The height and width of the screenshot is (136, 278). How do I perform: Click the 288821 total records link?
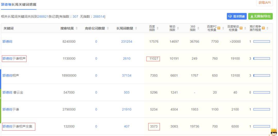[43, 17]
